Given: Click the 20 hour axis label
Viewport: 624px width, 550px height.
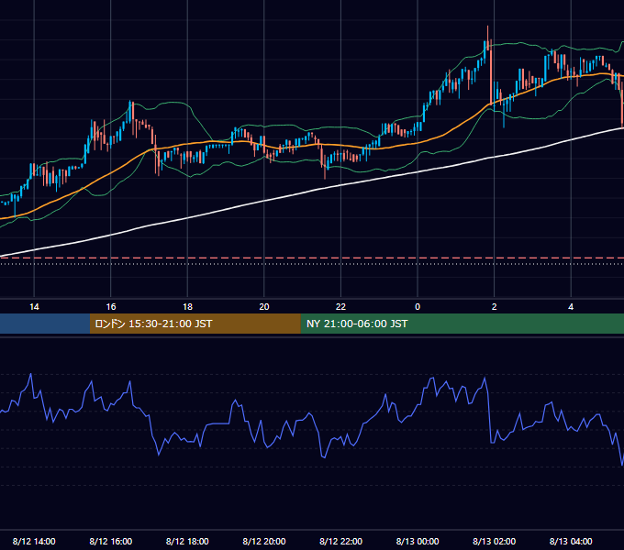Looking at the screenshot, I should click(264, 307).
